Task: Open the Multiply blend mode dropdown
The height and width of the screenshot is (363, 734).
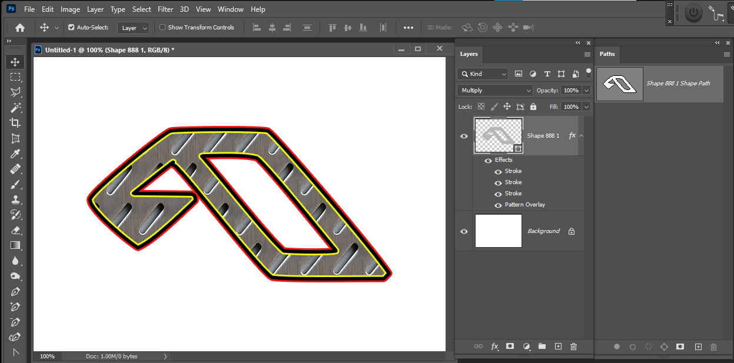Action: click(494, 90)
